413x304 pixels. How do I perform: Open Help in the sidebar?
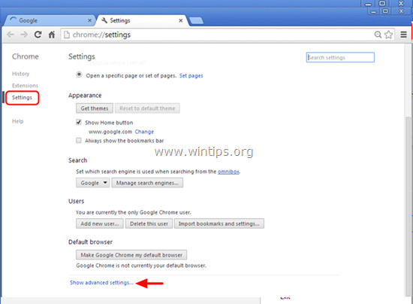[x=18, y=121]
